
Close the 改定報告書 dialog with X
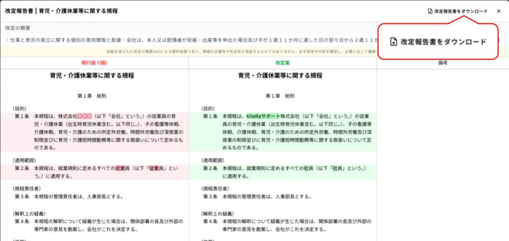point(498,11)
